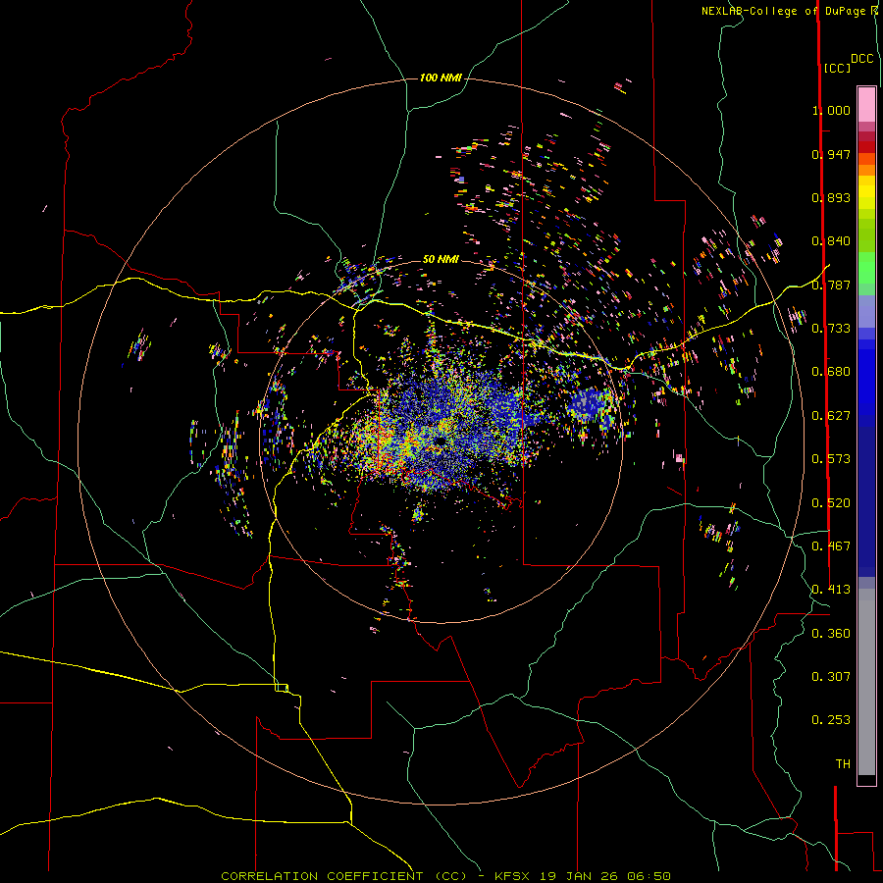Select the 0.467 scale value
The image size is (883, 883).
click(831, 546)
